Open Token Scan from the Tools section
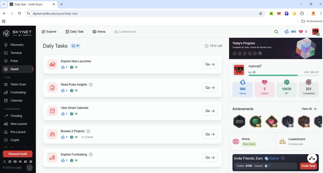The image size is (323, 173). point(18,84)
